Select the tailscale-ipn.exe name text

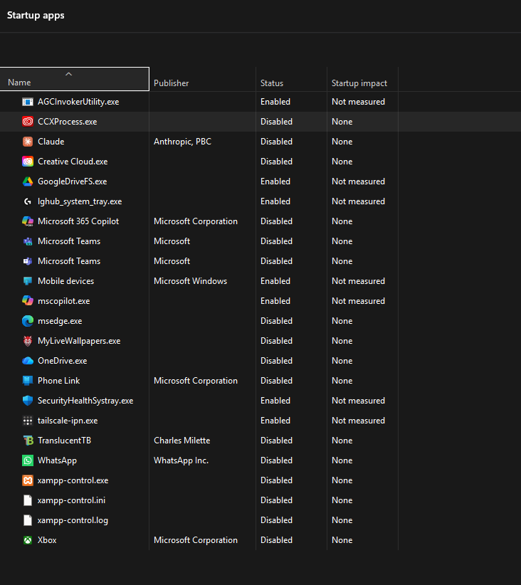(68, 421)
